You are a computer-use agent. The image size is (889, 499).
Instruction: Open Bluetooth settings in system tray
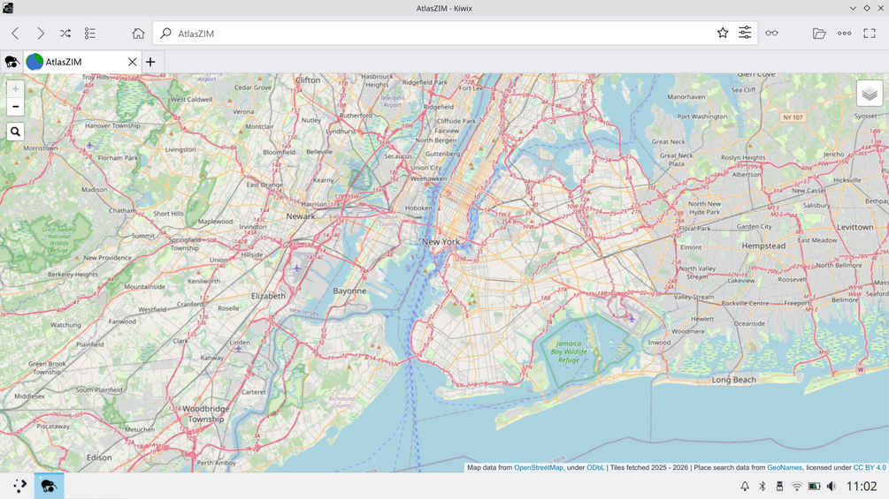(763, 486)
